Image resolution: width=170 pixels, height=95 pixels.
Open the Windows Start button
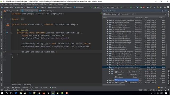[2, 93]
